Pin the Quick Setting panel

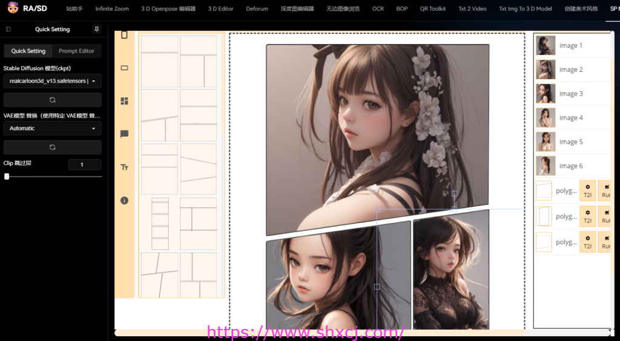click(96, 29)
